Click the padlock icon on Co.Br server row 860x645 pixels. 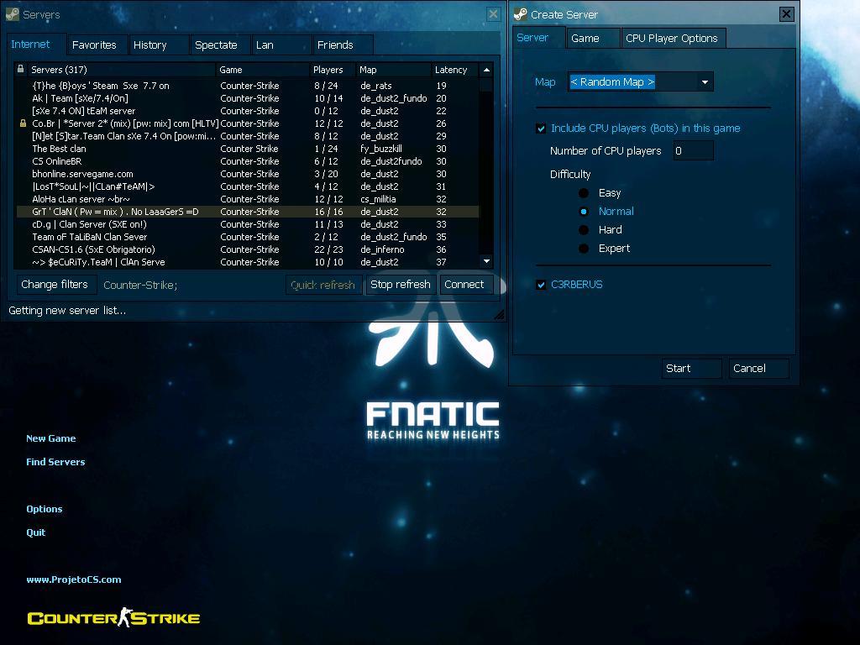pos(23,123)
